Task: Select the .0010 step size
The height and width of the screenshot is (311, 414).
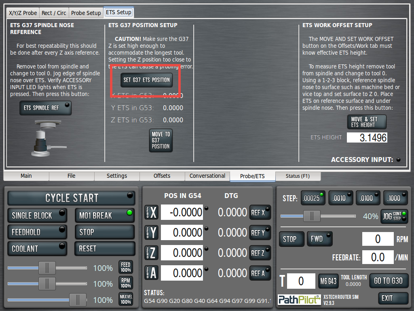Action: click(341, 198)
